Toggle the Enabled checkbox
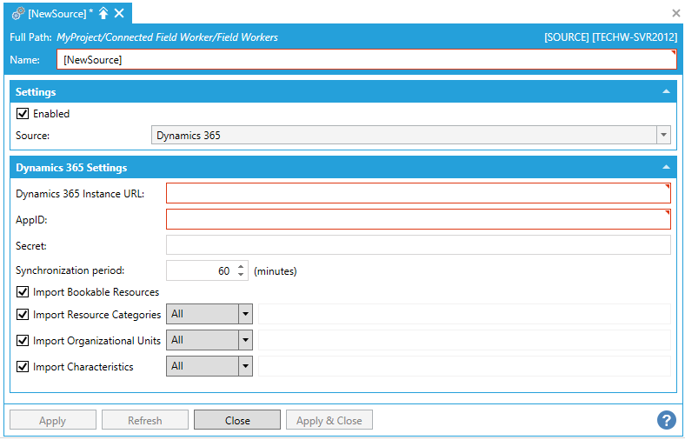Image resolution: width=685 pixels, height=440 pixels. click(x=23, y=114)
